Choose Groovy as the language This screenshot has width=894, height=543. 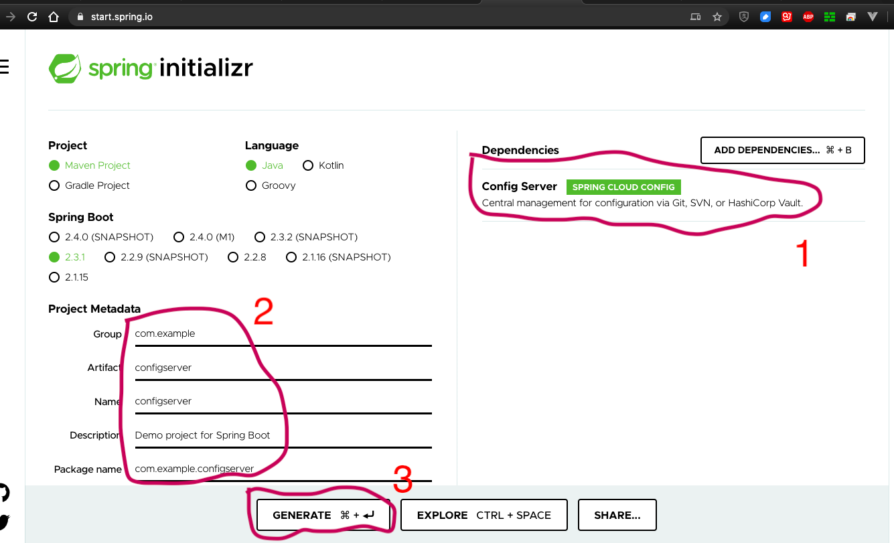point(271,185)
